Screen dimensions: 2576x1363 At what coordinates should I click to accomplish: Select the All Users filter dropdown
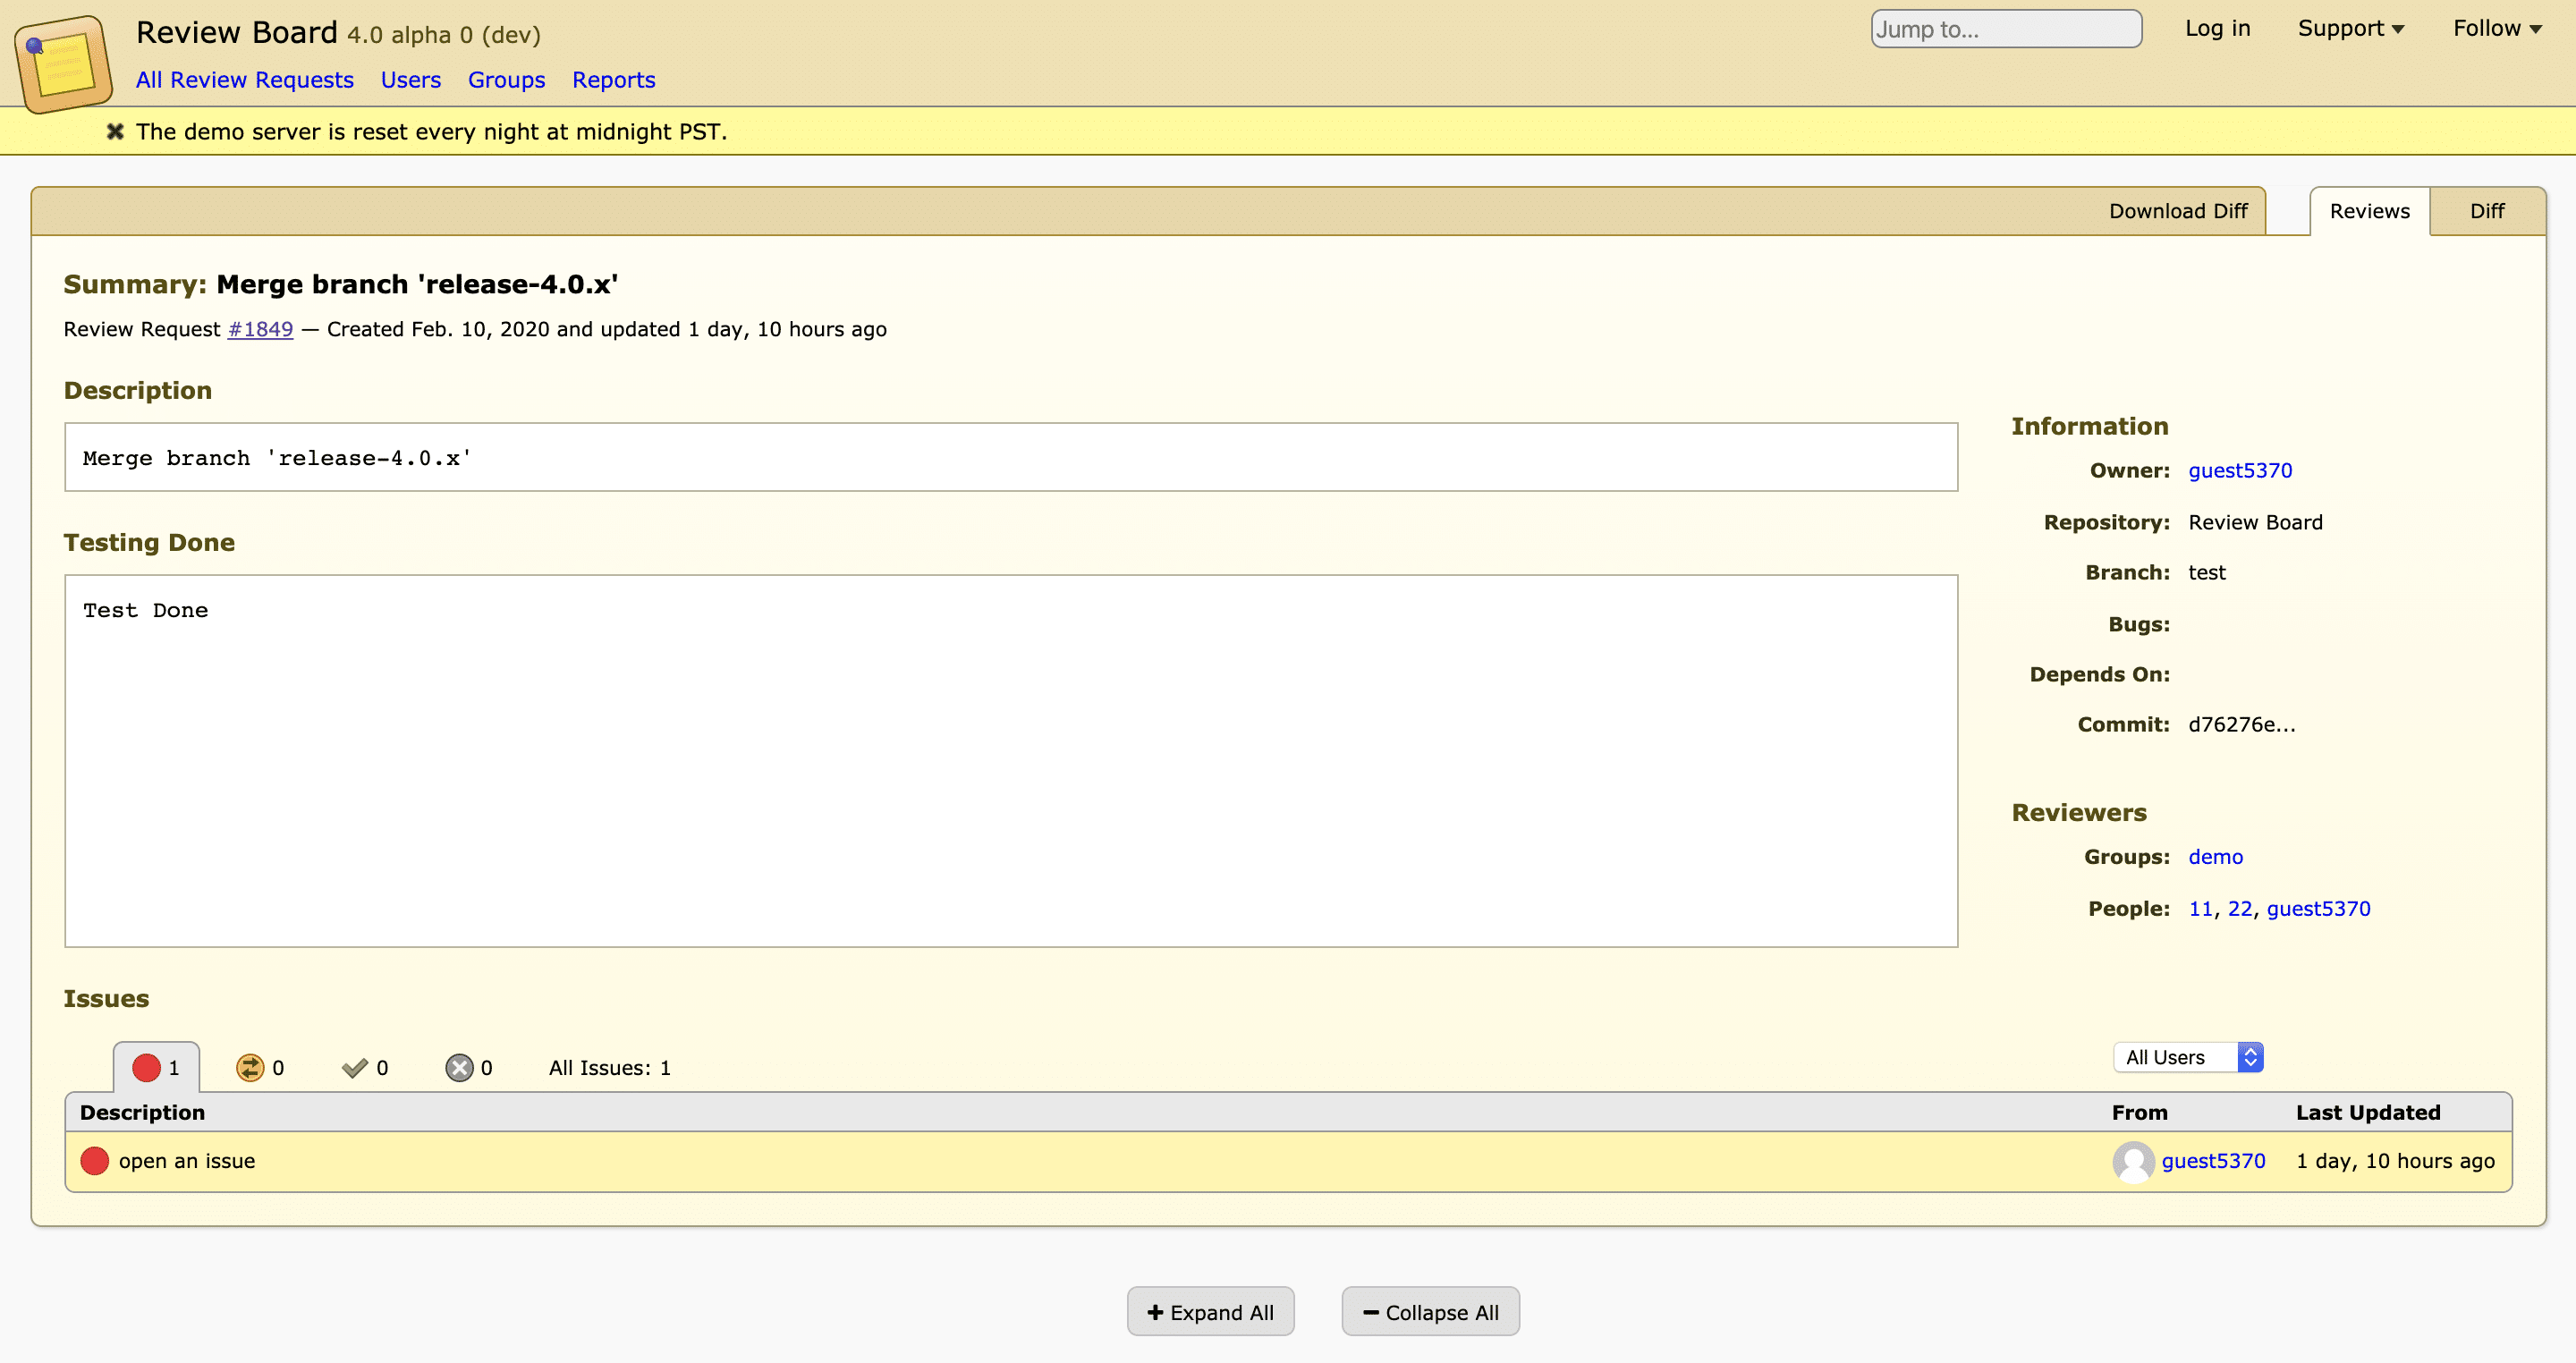coord(2186,1056)
